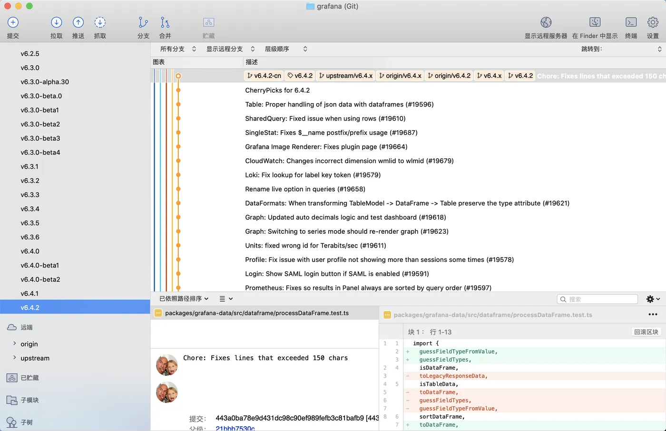Click the commit hash 443a0ba78e9d431dc98c90ef989fefb3c81bafb9
Viewport: 666px width, 431px height.
point(290,418)
